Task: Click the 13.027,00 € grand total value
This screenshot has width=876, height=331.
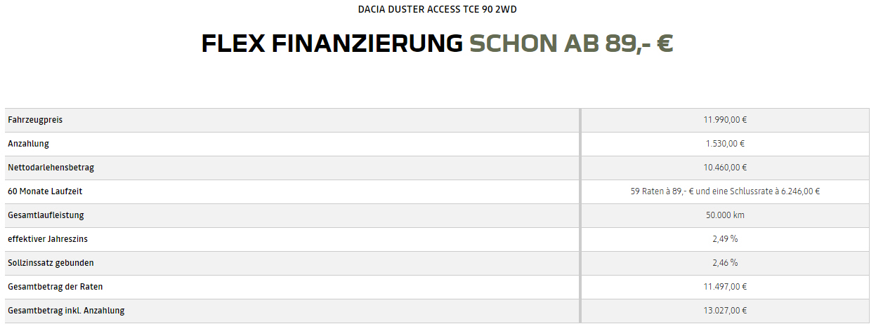Action: [725, 311]
